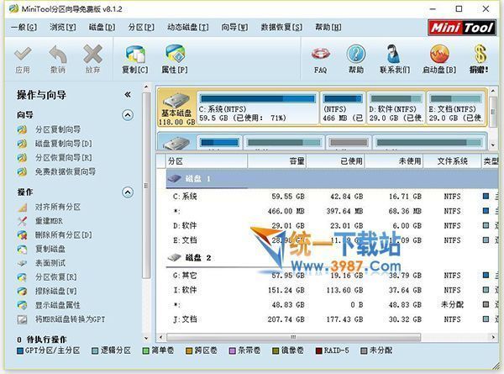
Task: Launch 磁盘复制向导[D] disk copy wizard
Action: click(64, 144)
